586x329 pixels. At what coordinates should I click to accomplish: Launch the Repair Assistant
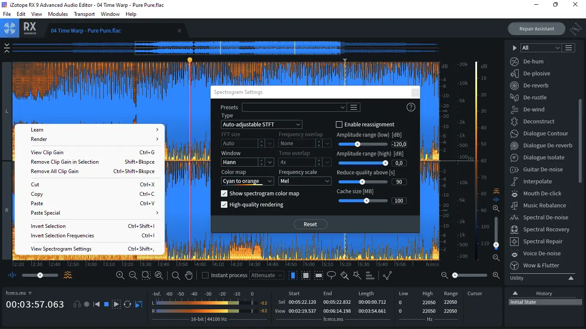coord(536,28)
